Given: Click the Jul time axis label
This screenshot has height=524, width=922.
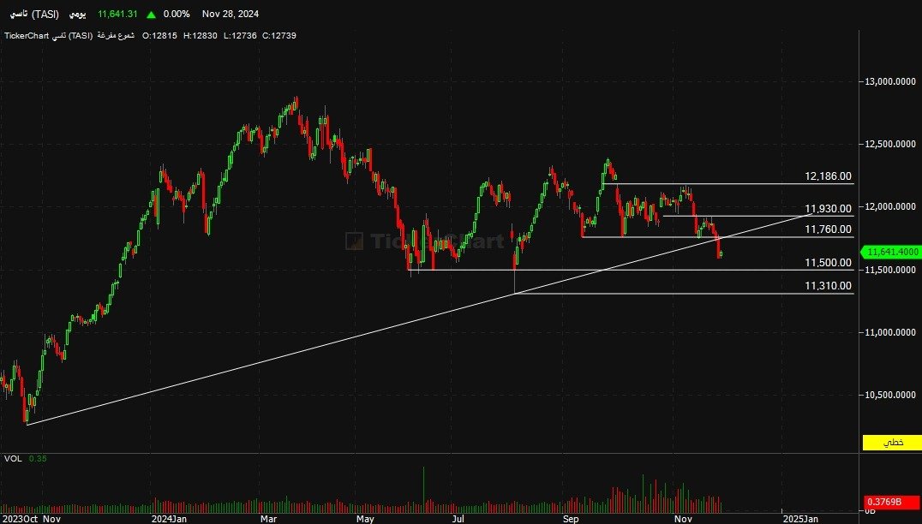Looking at the screenshot, I should pyautogui.click(x=458, y=520).
